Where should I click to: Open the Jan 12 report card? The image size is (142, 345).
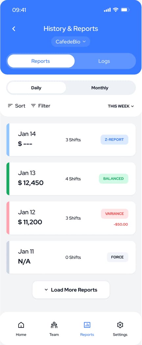tap(71, 218)
